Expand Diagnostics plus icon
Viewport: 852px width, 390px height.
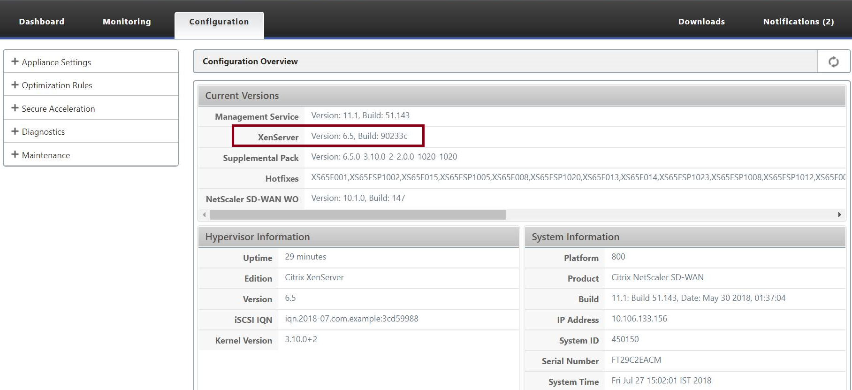point(15,131)
